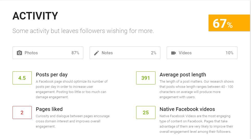Click the ACTIVITY section title
This screenshot has width=251, height=139.
pos(35,16)
